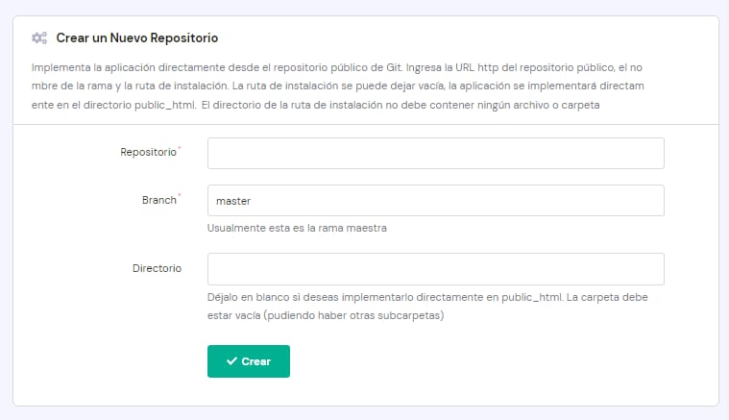
Task: Click the hint starting 'Déjalo en blanco si deseas'
Action: 427,306
